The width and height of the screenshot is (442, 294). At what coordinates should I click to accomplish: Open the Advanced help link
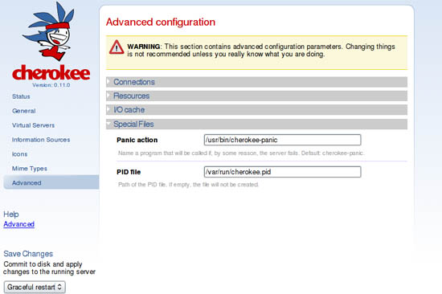(x=19, y=224)
